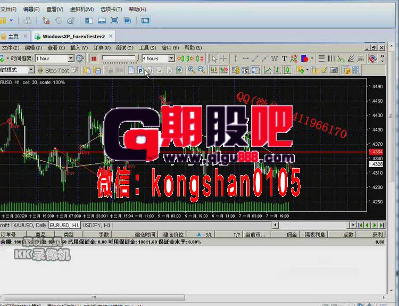Switch to line chart mode

(x=267, y=70)
